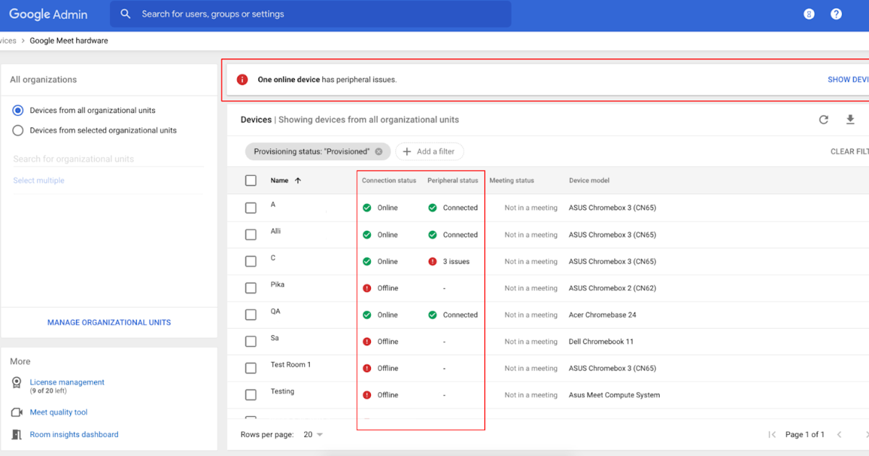The width and height of the screenshot is (869, 456).
Task: Remove the Provisioning status filter chip
Action: pos(379,151)
